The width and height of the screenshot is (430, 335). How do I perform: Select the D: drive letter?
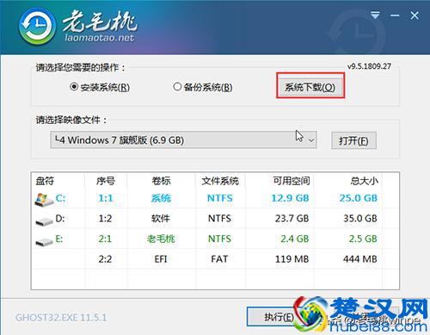60,219
